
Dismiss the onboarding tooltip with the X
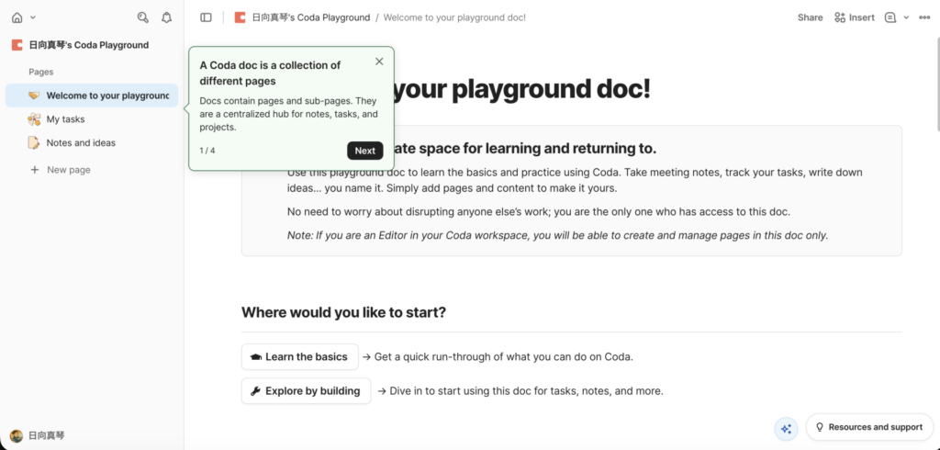[379, 62]
